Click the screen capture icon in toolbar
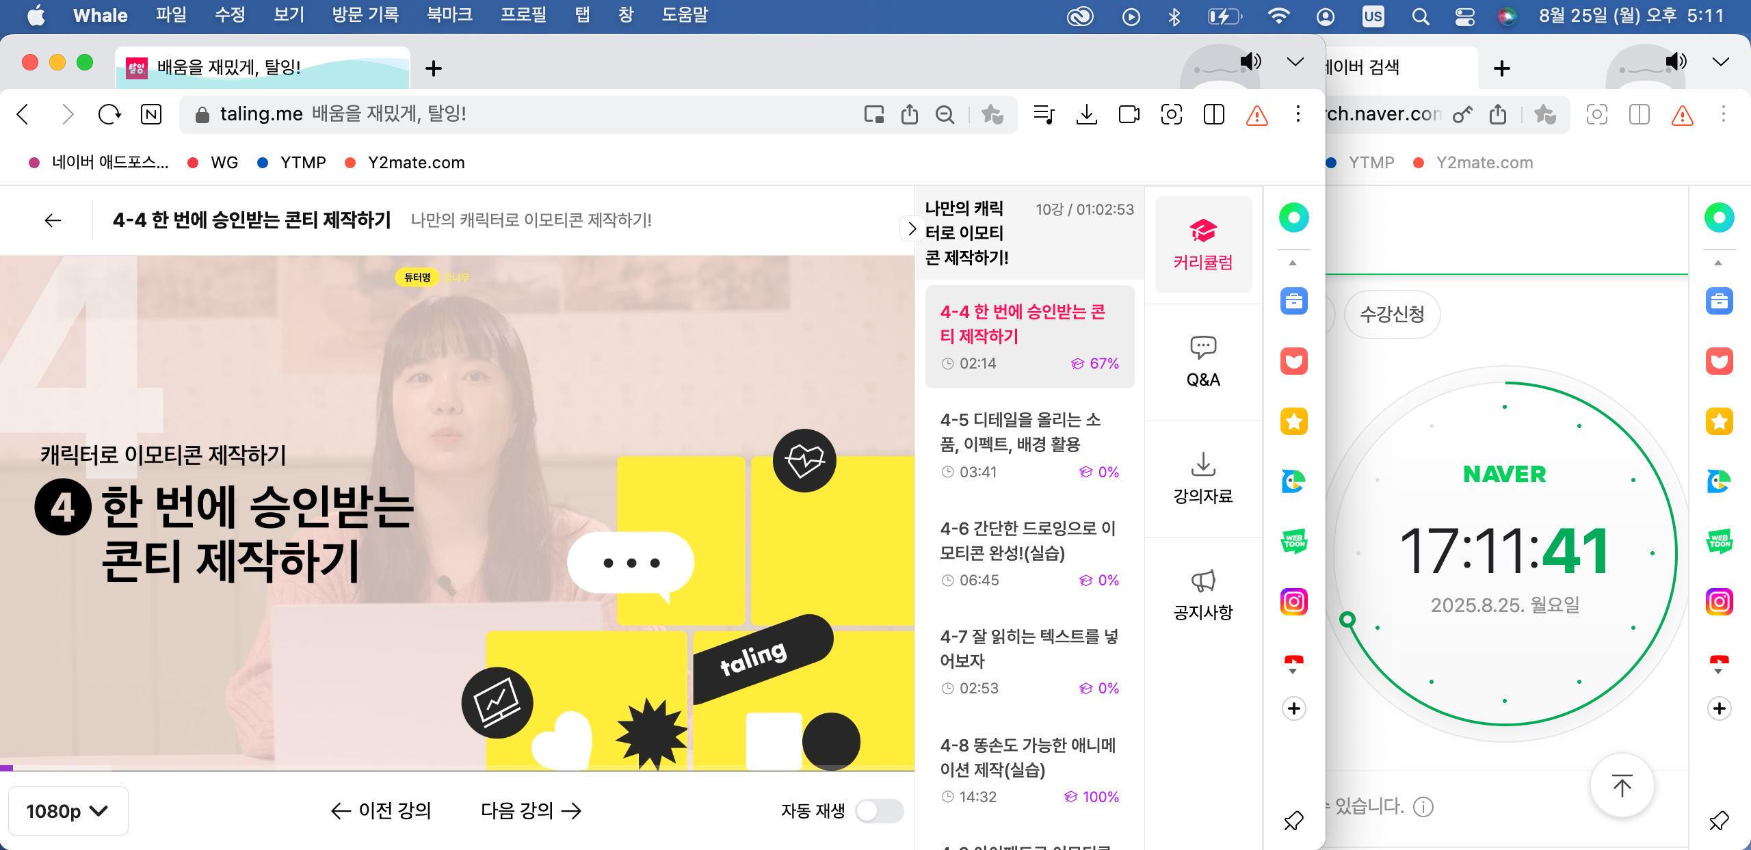 pyautogui.click(x=1171, y=114)
